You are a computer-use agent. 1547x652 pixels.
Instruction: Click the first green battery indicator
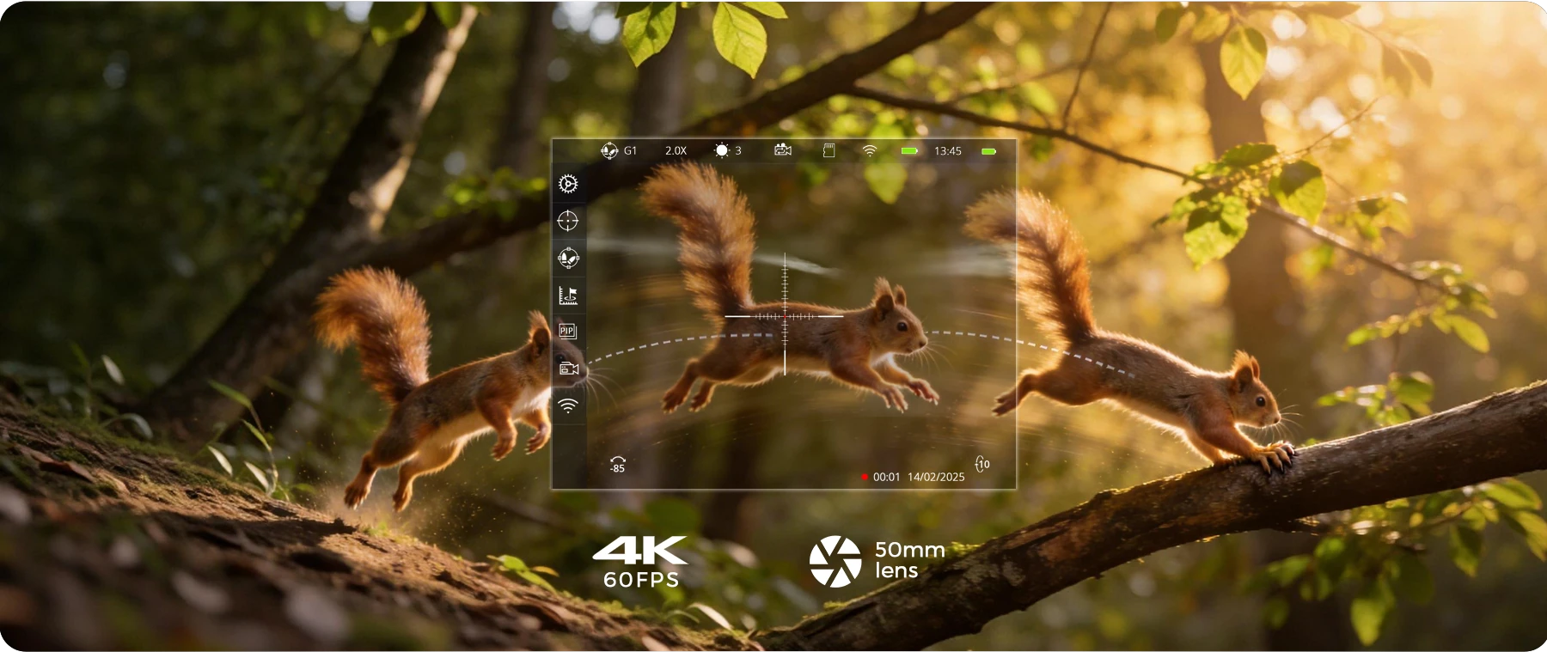[909, 150]
